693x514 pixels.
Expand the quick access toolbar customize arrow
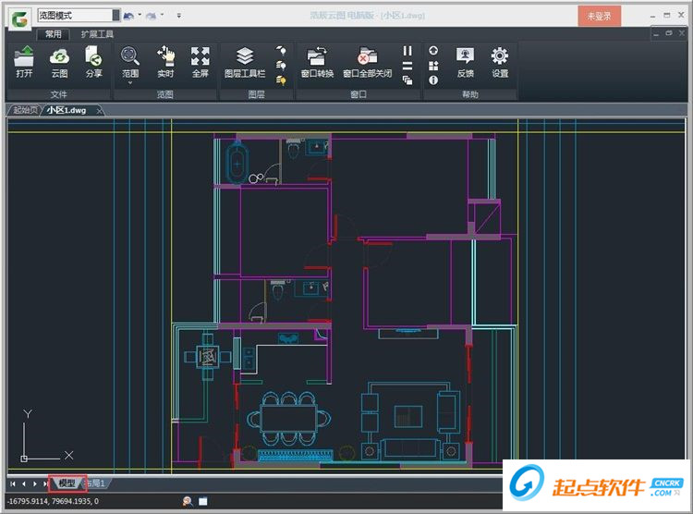click(x=179, y=16)
